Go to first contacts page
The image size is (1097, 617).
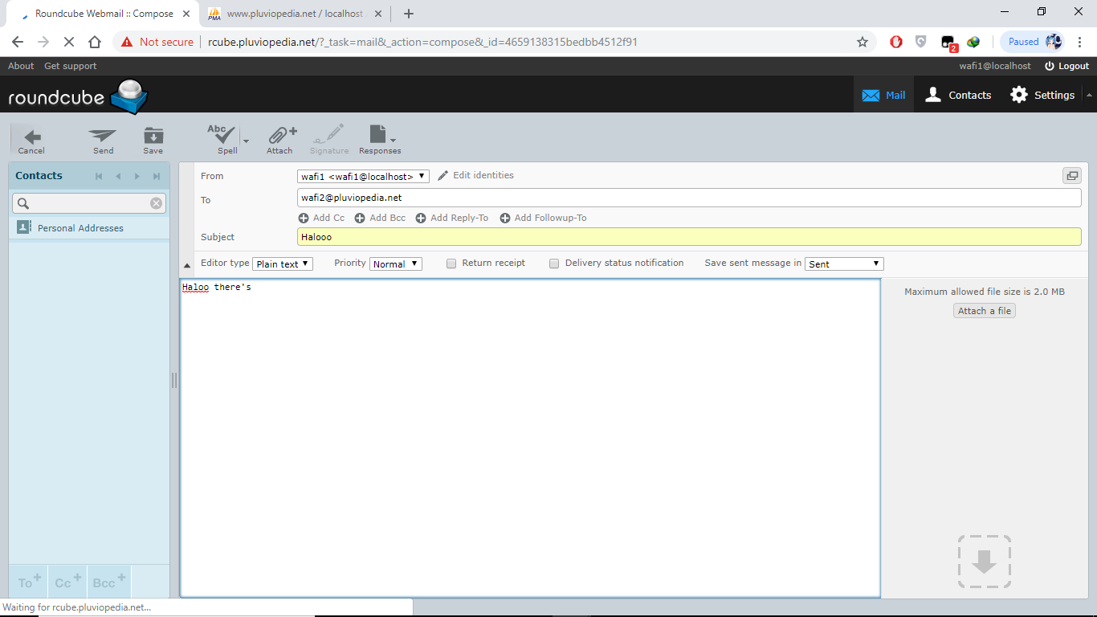pyautogui.click(x=99, y=176)
